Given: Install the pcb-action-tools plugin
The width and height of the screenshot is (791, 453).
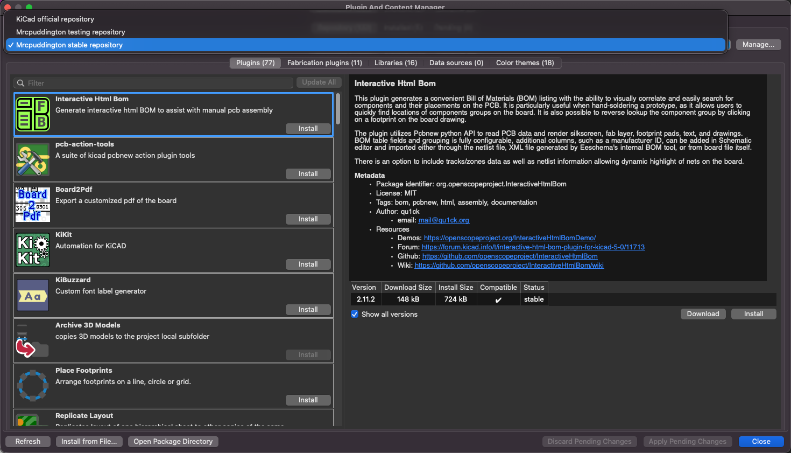Looking at the screenshot, I should pyautogui.click(x=308, y=174).
